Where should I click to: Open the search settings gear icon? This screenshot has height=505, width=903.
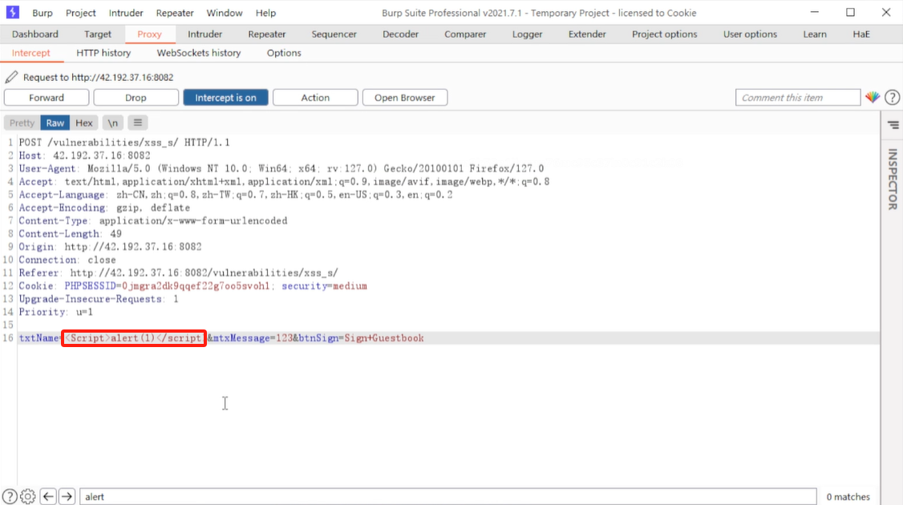tap(28, 496)
